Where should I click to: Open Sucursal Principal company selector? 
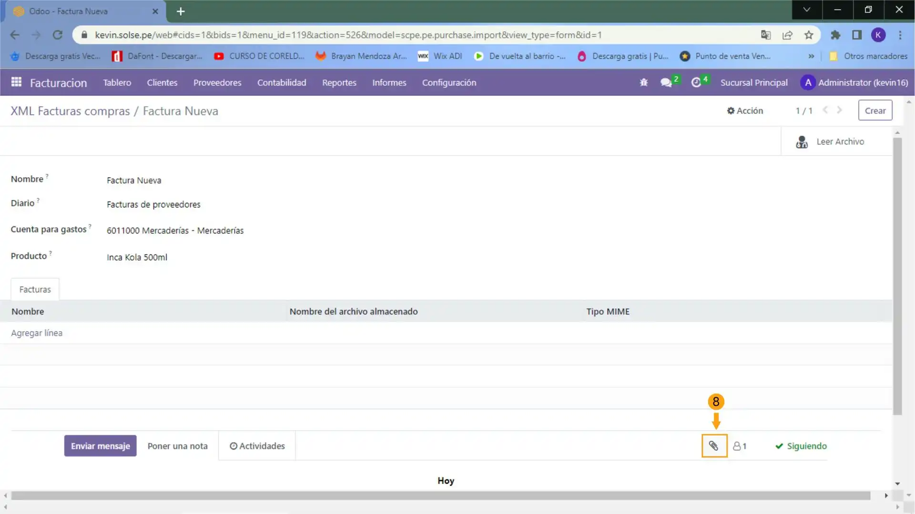click(754, 82)
